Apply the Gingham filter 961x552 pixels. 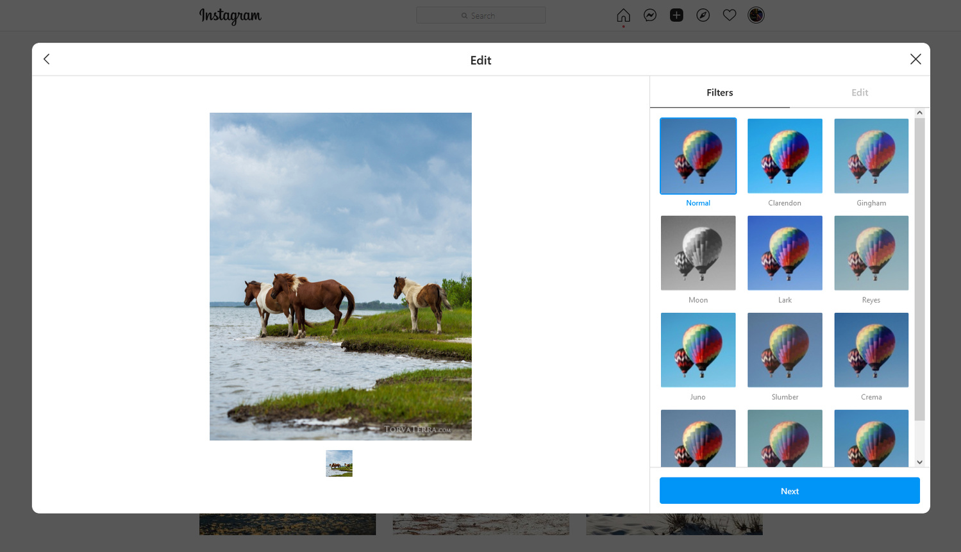[871, 156]
